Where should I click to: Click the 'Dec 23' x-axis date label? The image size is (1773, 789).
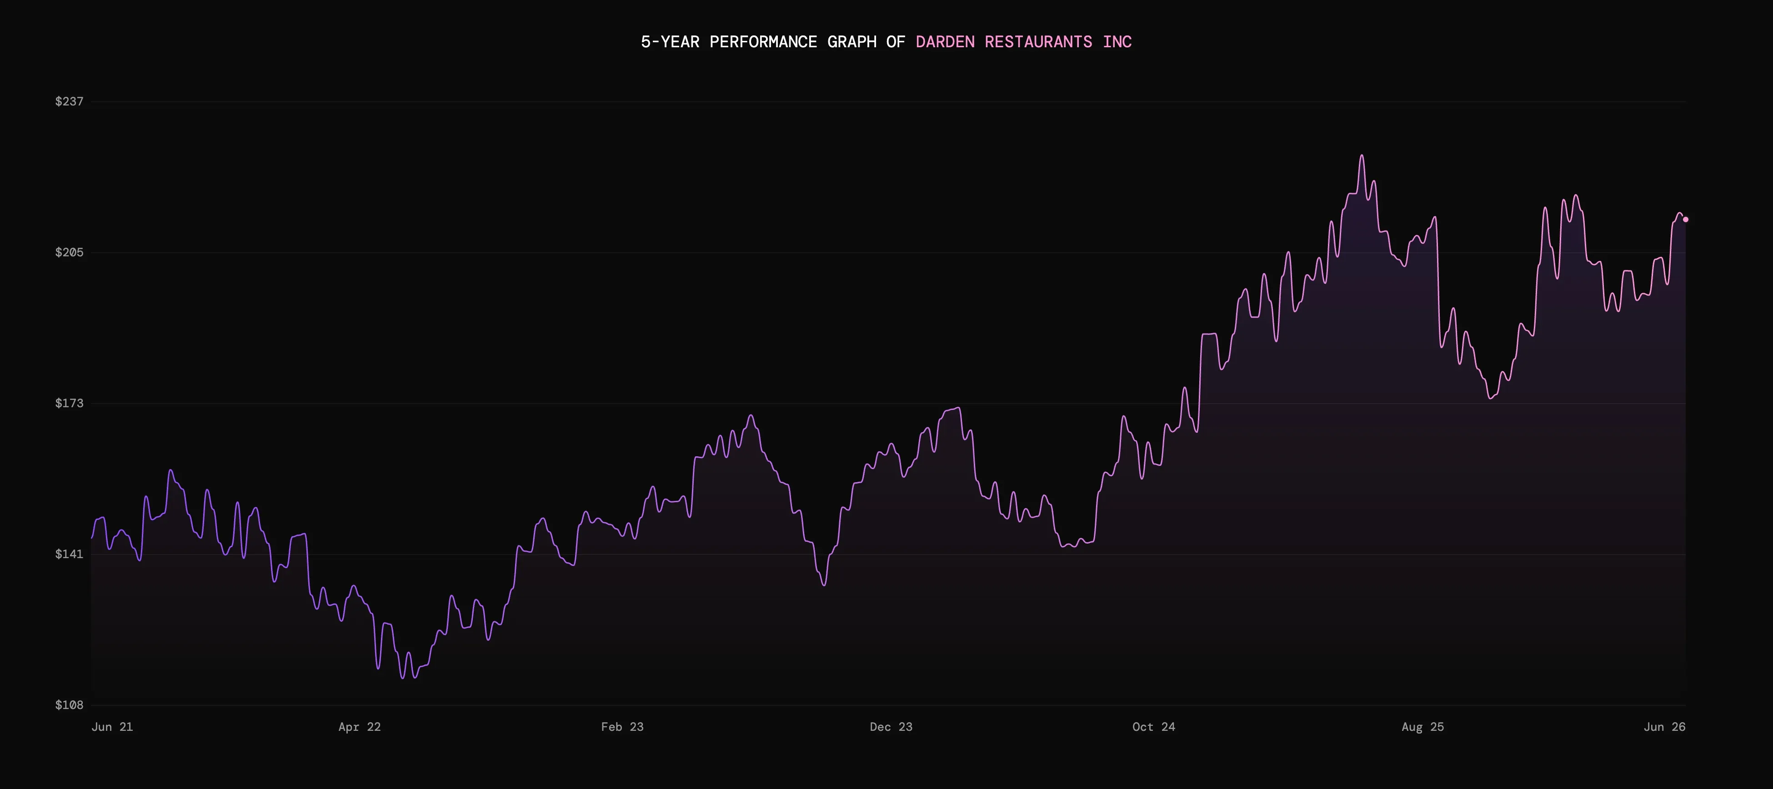coord(891,727)
